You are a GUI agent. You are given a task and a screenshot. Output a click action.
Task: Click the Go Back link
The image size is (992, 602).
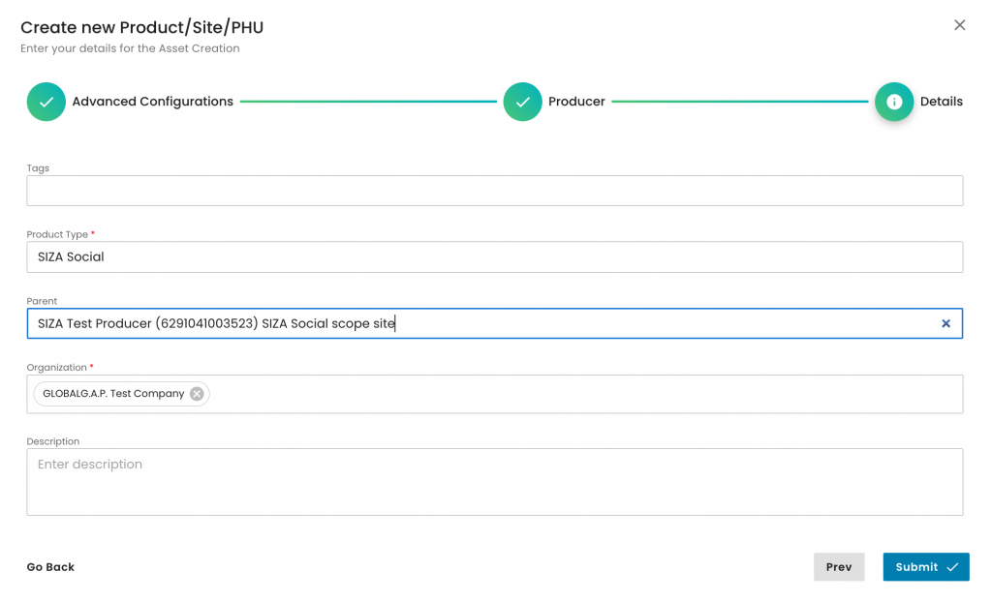[50, 567]
